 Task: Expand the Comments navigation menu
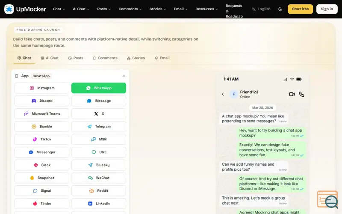coord(130,9)
